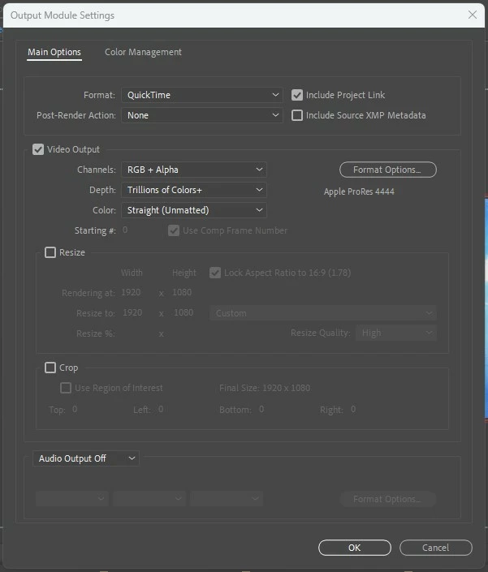Screen dimensions: 488x572
Task: Click the OK button
Action: point(354,548)
